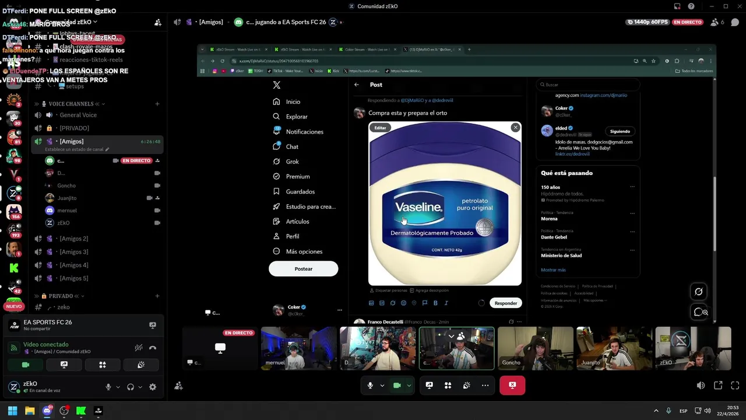Open soundboard in the voice panel

[x=141, y=365]
